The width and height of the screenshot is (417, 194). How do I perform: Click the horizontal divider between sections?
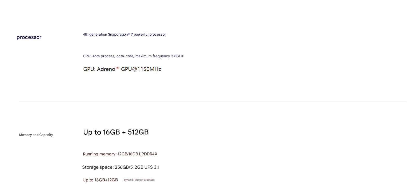click(212, 101)
